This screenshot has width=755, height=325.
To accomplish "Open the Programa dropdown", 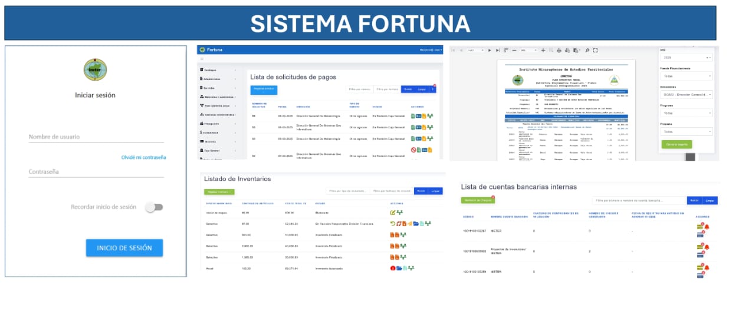I will click(x=686, y=113).
